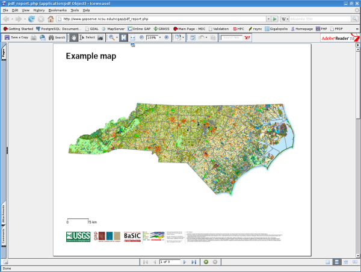Select the Hand tool

click(73, 37)
